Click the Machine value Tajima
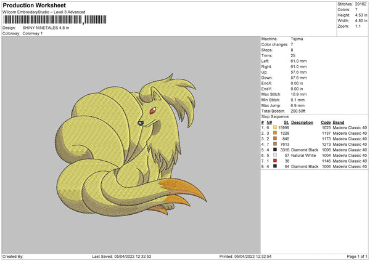Image resolution: width=370 pixels, height=261 pixels. point(297,39)
